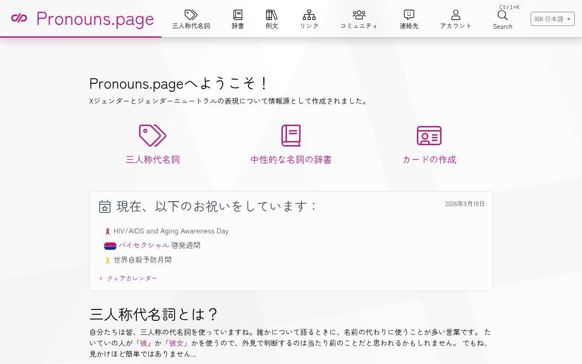Open the カードの作成 link

click(429, 160)
